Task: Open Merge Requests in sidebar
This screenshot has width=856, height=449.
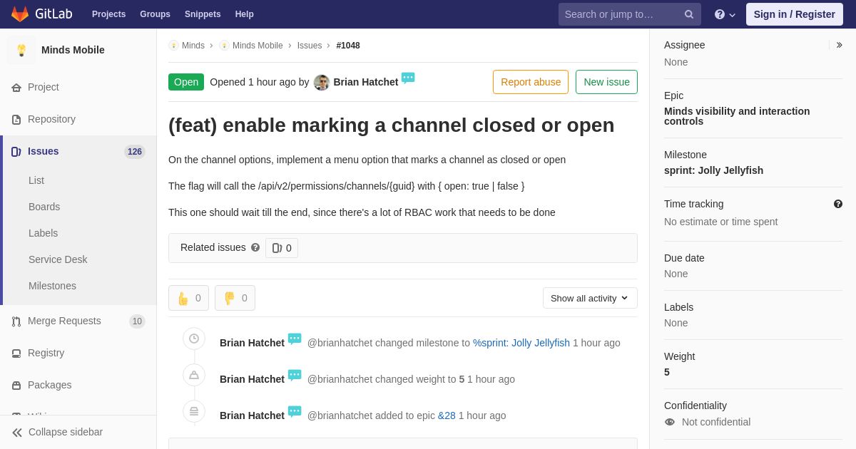Action: click(64, 321)
